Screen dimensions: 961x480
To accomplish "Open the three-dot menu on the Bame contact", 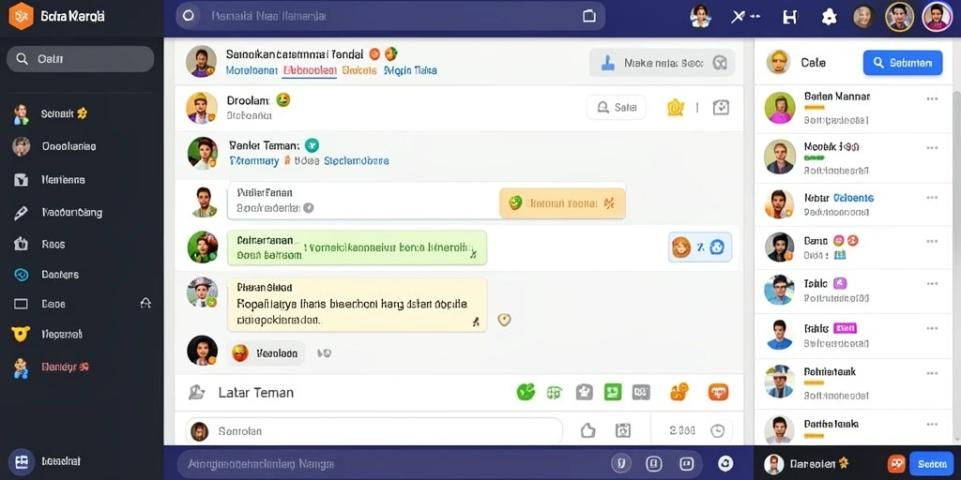I will tap(932, 241).
